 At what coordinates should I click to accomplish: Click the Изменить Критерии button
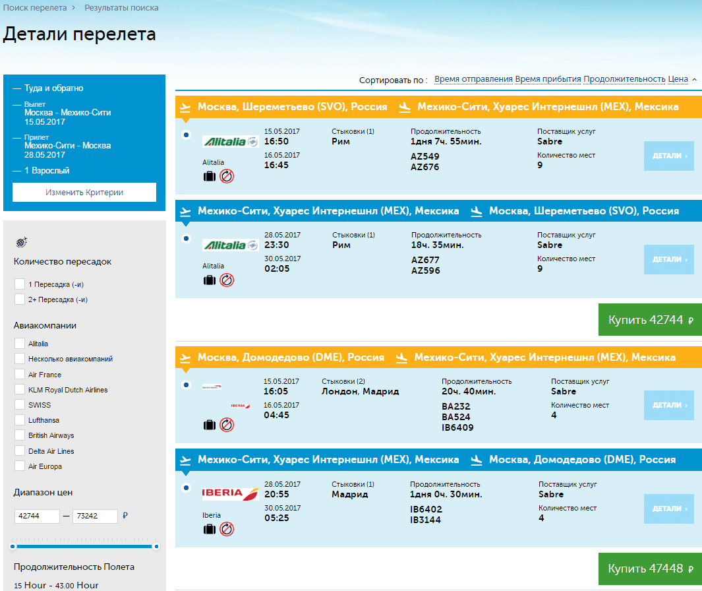[84, 193]
